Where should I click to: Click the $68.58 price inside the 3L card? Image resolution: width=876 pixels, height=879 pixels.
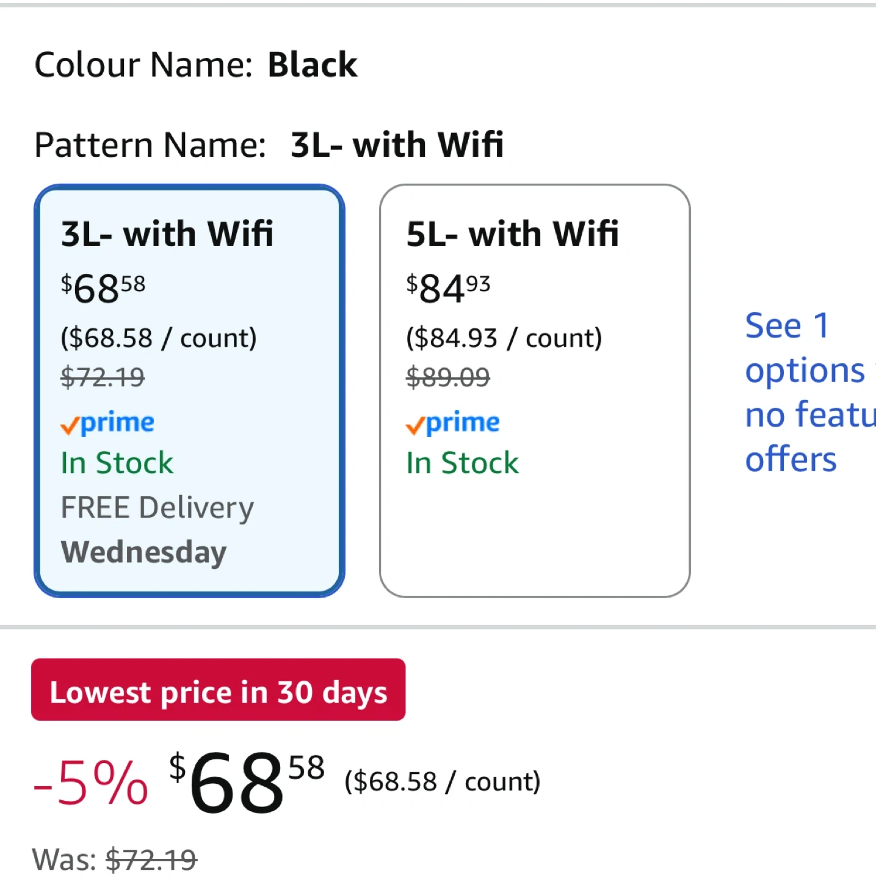click(x=103, y=288)
